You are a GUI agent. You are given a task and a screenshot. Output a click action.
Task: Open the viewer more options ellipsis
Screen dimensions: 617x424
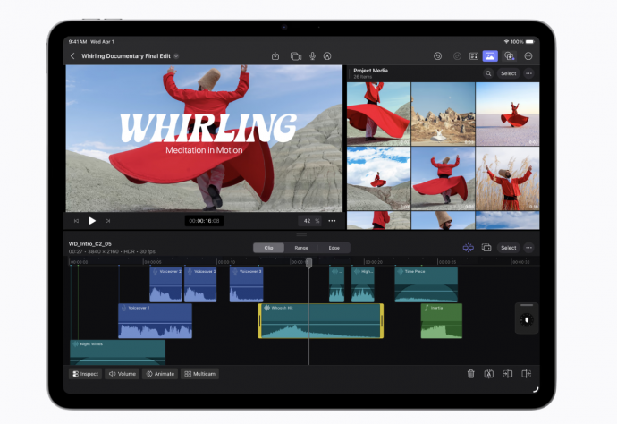[332, 220]
